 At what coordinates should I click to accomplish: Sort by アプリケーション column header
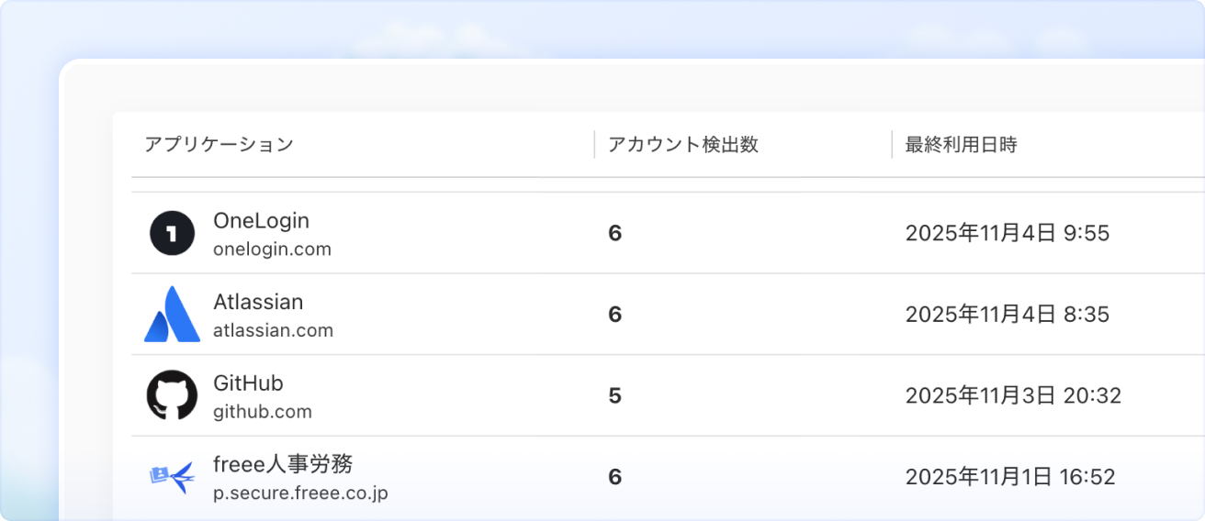(x=219, y=145)
